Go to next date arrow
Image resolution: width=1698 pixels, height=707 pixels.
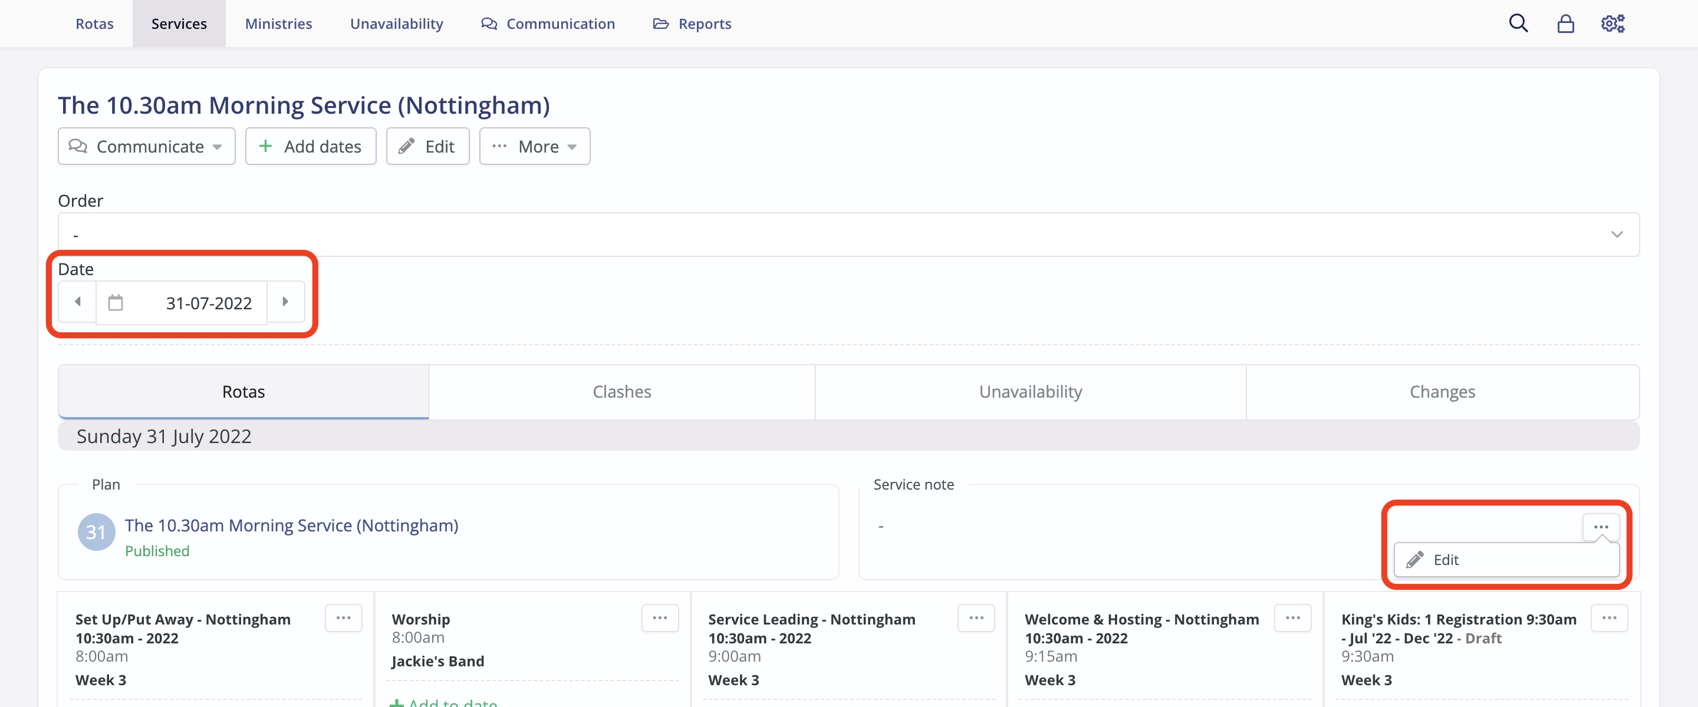[x=285, y=302]
